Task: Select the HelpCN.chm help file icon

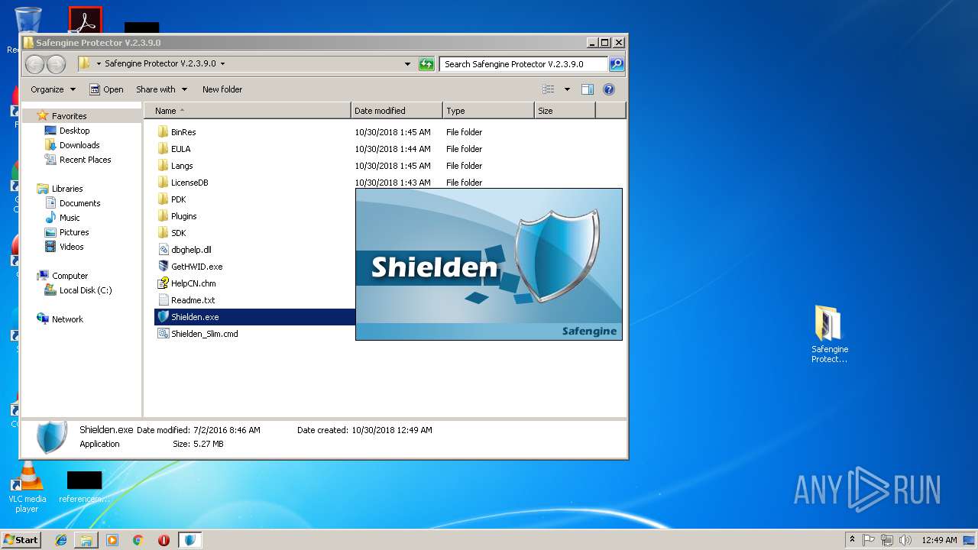Action: 163,283
